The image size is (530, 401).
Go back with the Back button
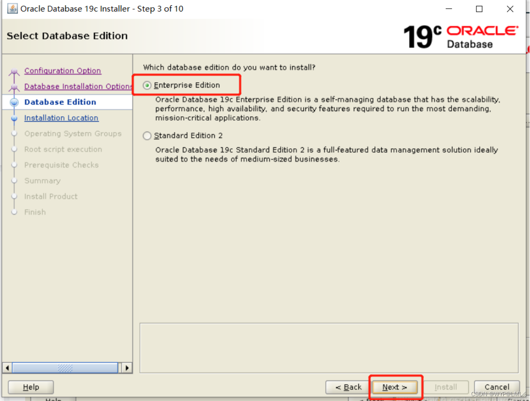[349, 387]
